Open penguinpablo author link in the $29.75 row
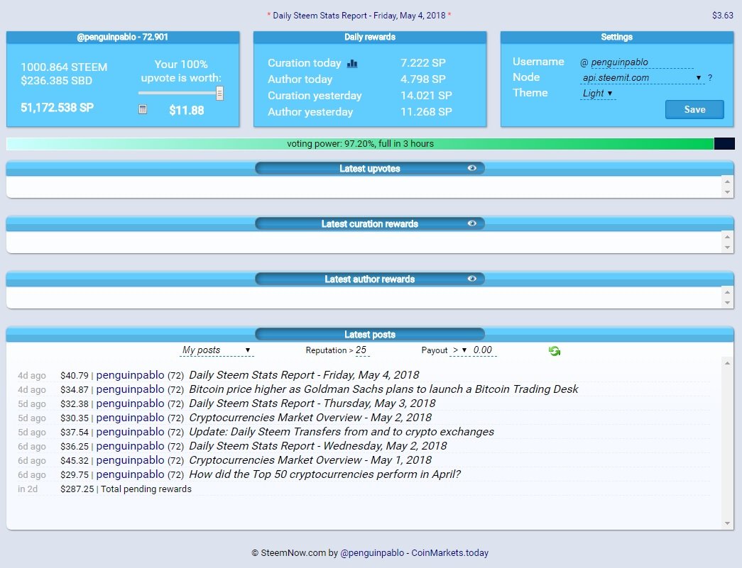 pyautogui.click(x=130, y=474)
